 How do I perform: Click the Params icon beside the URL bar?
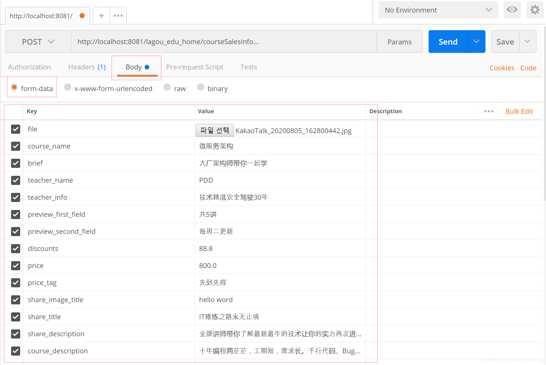[x=399, y=42]
